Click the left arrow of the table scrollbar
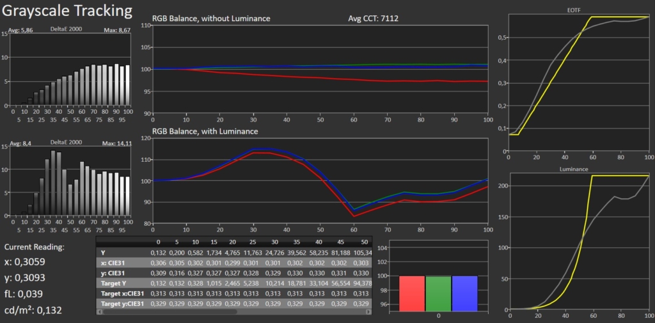The width and height of the screenshot is (655, 323). coord(100,312)
